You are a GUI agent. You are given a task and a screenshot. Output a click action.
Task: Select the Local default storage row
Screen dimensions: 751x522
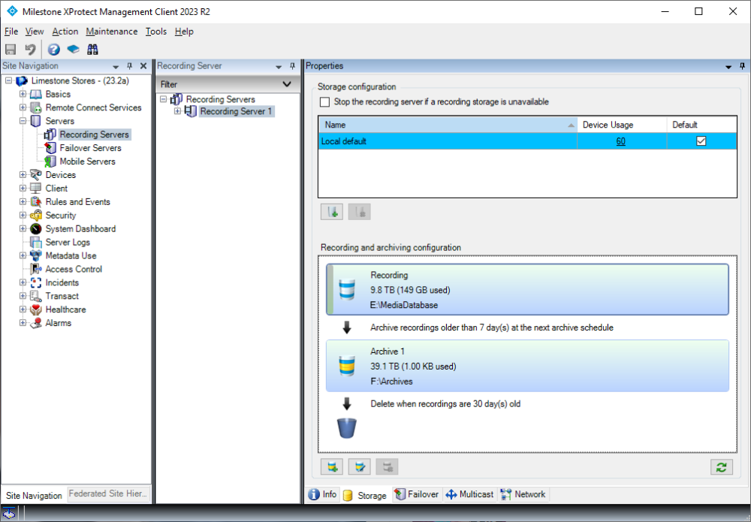pyautogui.click(x=527, y=141)
